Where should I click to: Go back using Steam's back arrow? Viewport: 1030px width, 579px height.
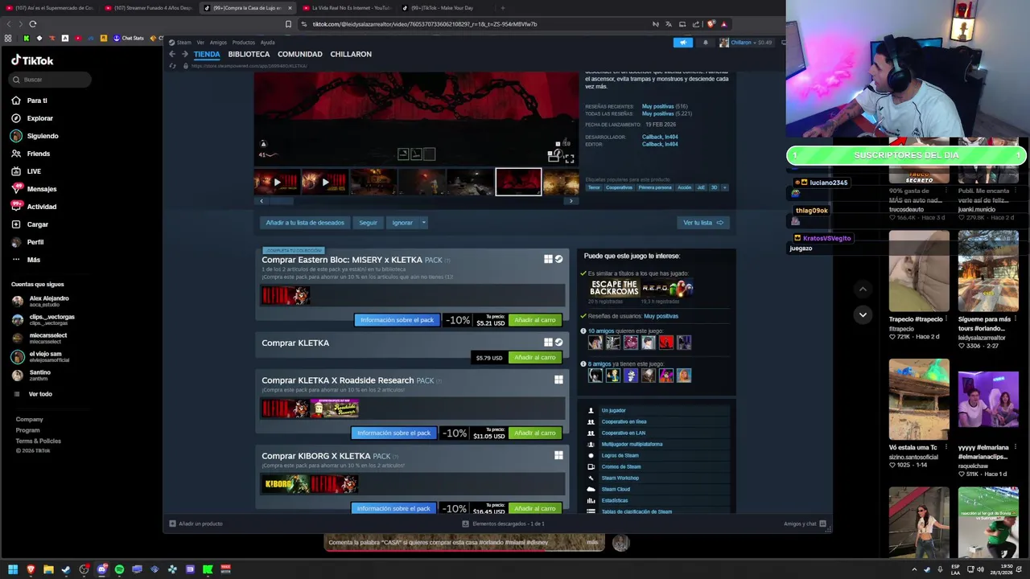point(171,54)
